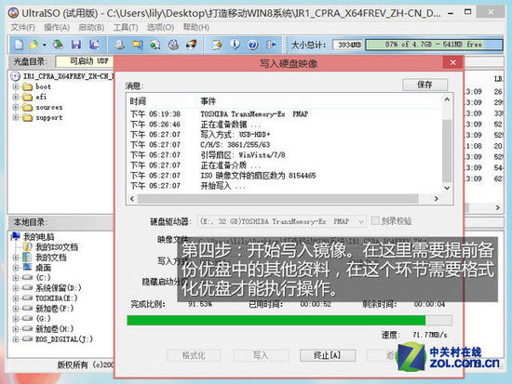Click the 保存 button in dialog
The height and width of the screenshot is (384, 512).
[x=424, y=85]
